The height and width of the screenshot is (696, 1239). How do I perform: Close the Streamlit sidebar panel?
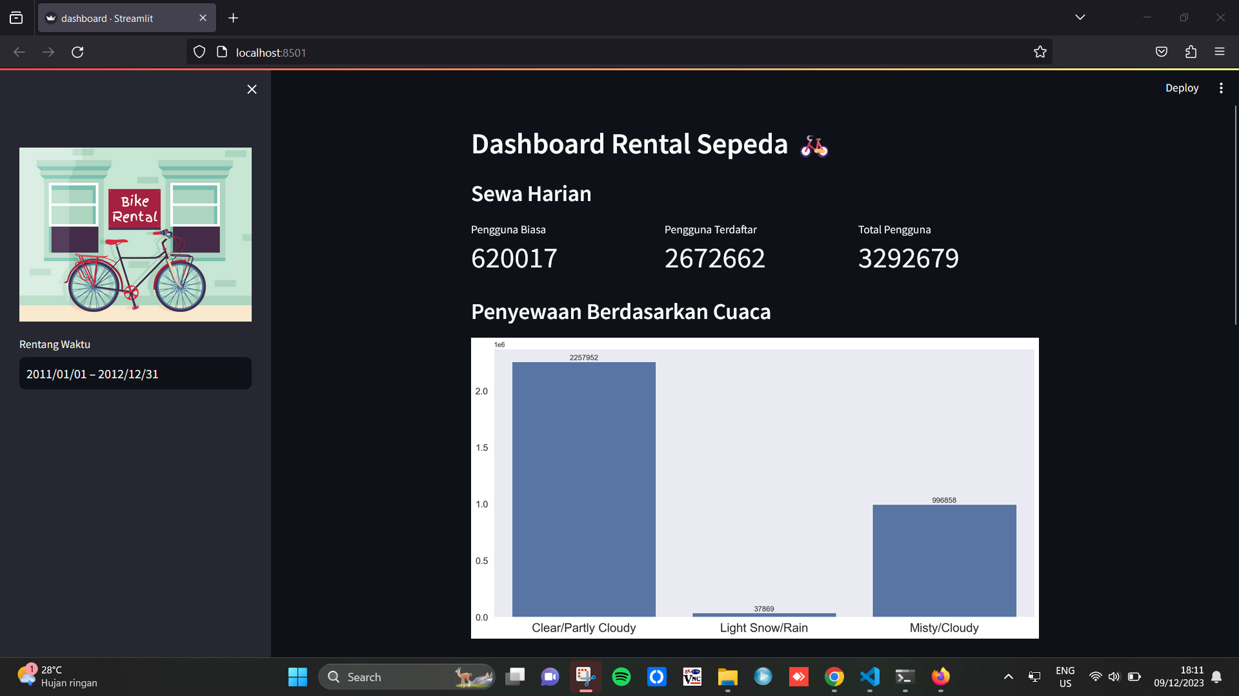tap(252, 90)
